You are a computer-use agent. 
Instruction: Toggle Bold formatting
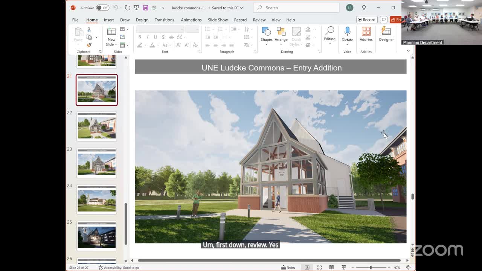click(139, 37)
